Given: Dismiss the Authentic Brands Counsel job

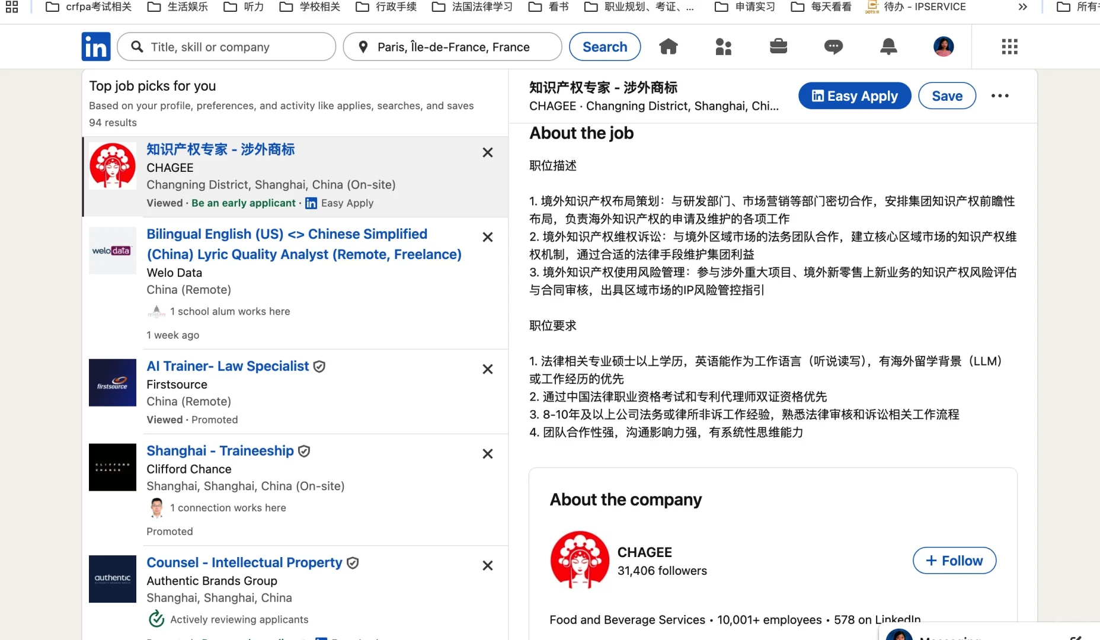Looking at the screenshot, I should coord(488,566).
